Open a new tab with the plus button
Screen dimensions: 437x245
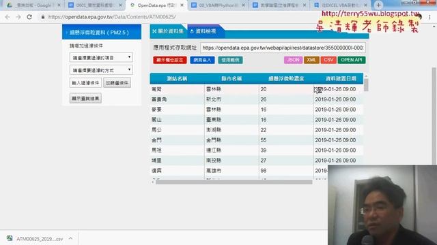click(378, 5)
